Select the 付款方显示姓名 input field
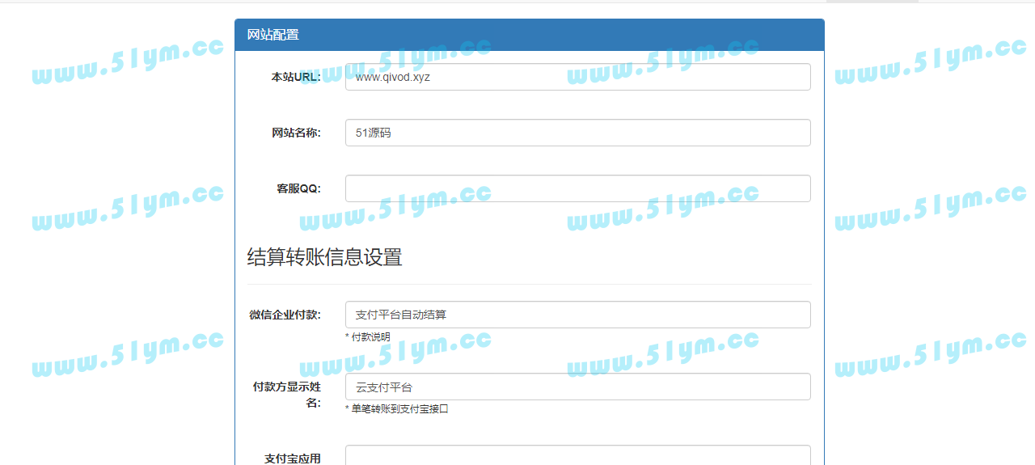Screen dimensions: 1035x465 577,387
